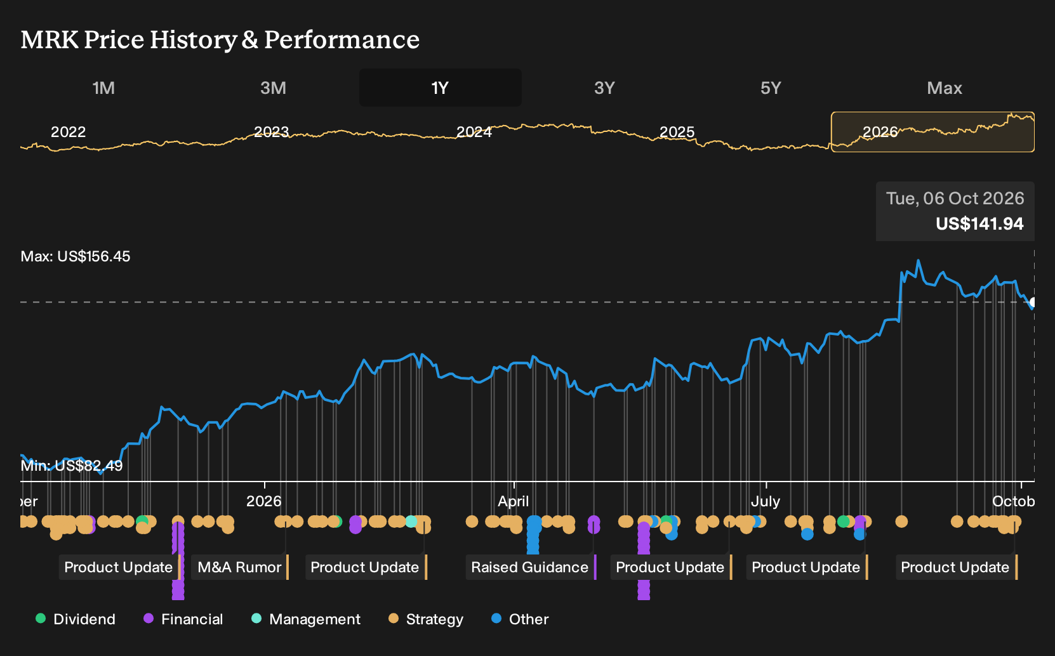Toggle the Dividend legend filter
The image size is (1055, 656).
pyautogui.click(x=76, y=619)
